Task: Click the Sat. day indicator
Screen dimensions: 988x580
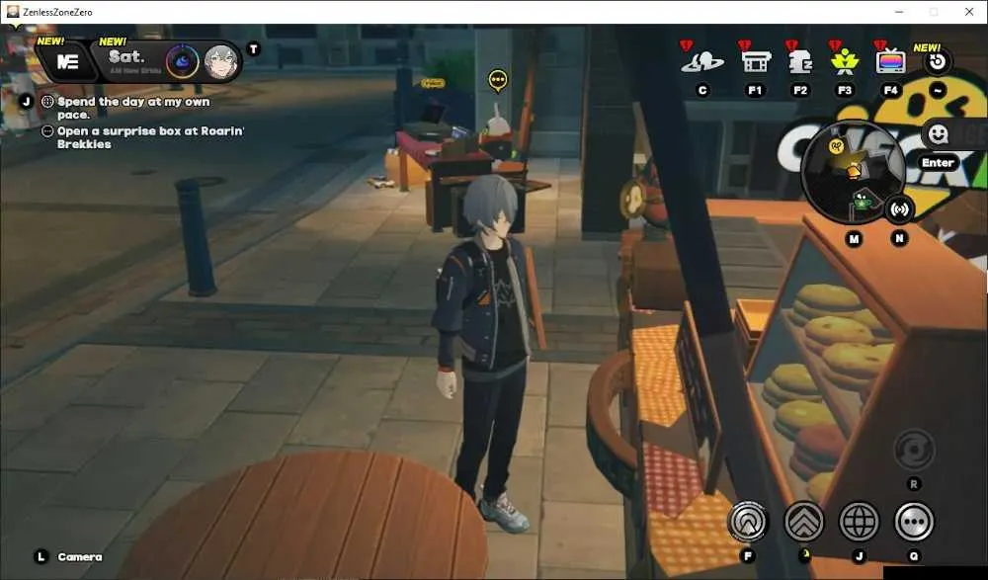Action: coord(126,56)
